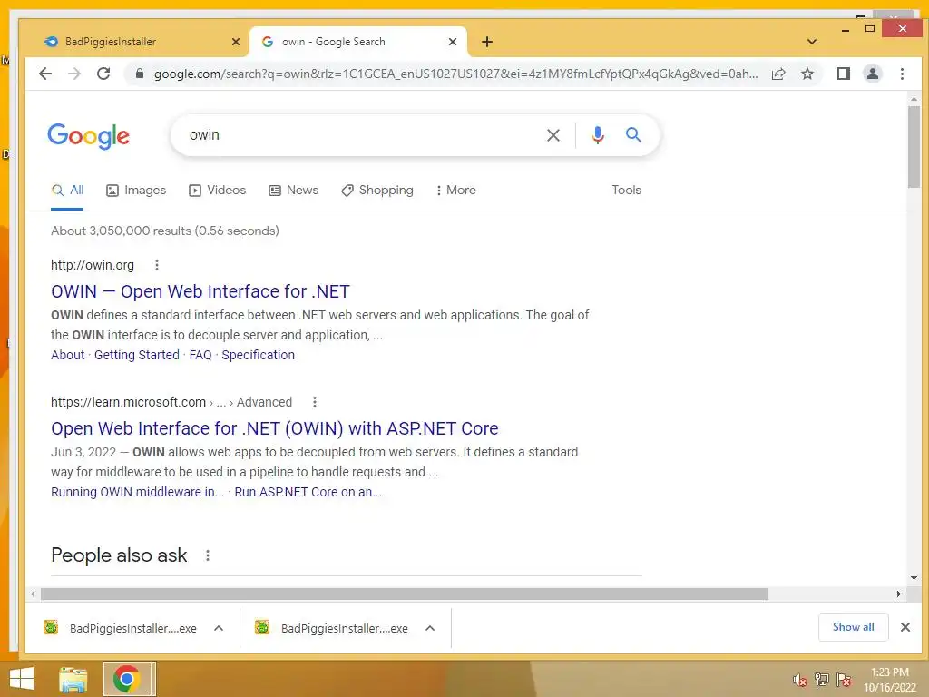The image size is (929, 697).
Task: Click the About 3,050,000 results text
Action: tap(165, 231)
